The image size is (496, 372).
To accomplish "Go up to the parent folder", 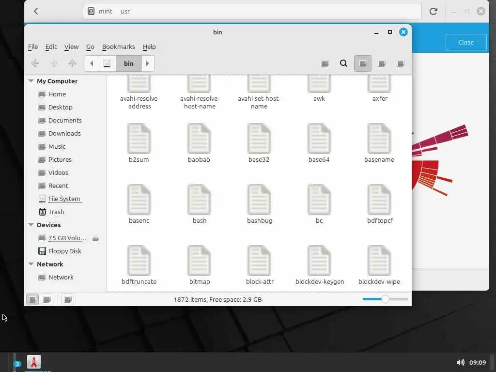I will click(73, 63).
